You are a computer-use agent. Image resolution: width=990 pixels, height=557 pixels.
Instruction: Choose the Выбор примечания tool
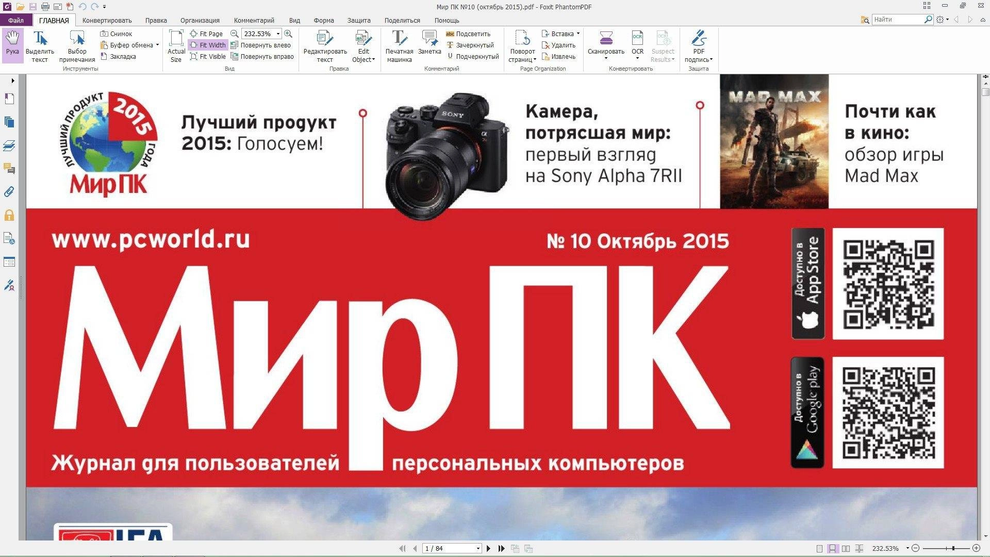[77, 46]
